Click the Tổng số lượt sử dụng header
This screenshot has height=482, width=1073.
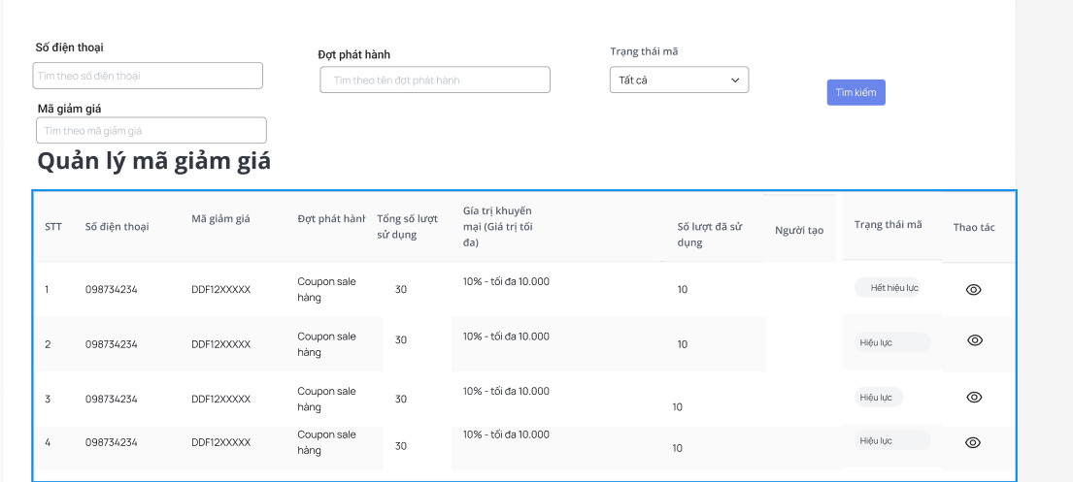408,227
